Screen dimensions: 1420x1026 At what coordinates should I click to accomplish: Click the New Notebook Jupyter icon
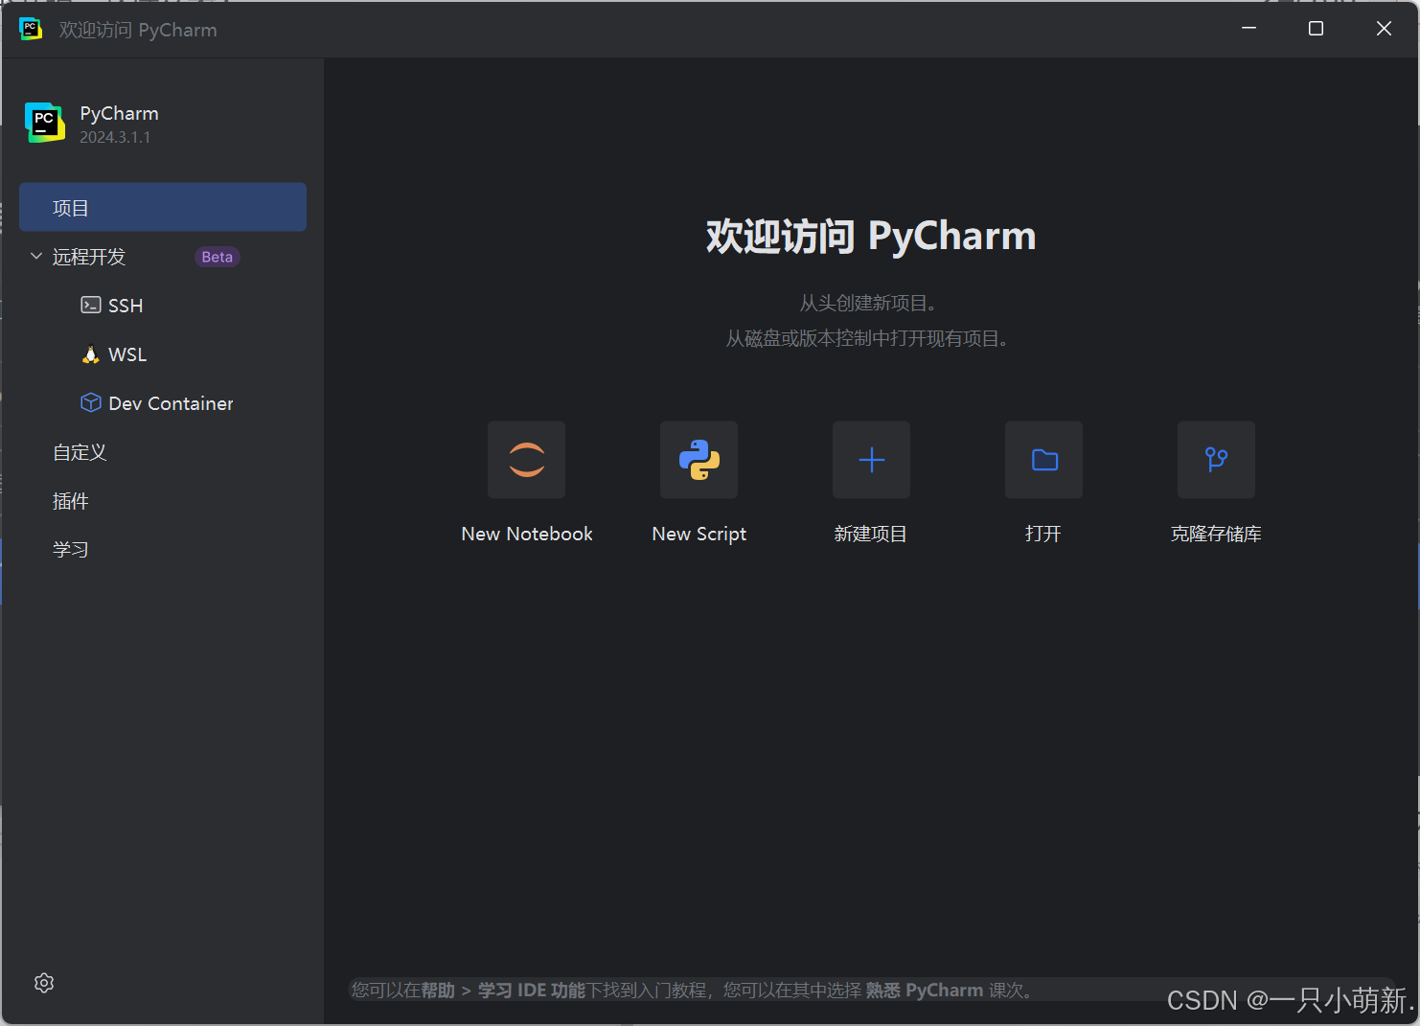tap(526, 460)
